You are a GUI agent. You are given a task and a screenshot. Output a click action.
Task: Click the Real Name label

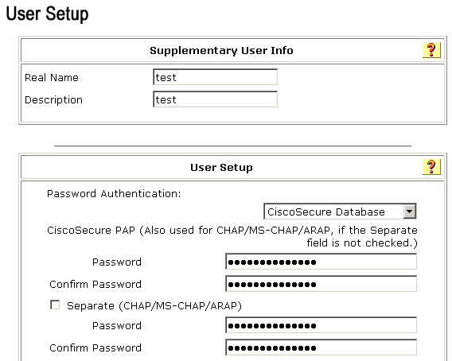(51, 77)
